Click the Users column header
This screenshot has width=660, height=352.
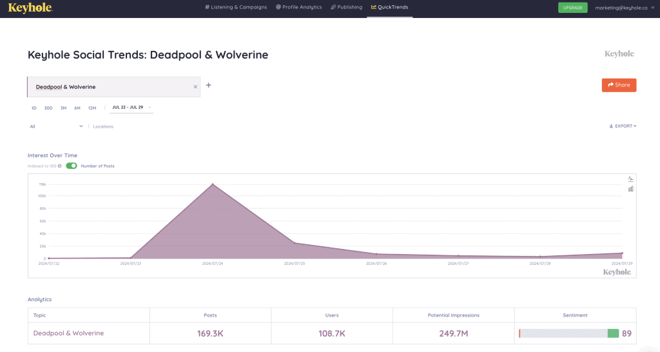tap(332, 315)
